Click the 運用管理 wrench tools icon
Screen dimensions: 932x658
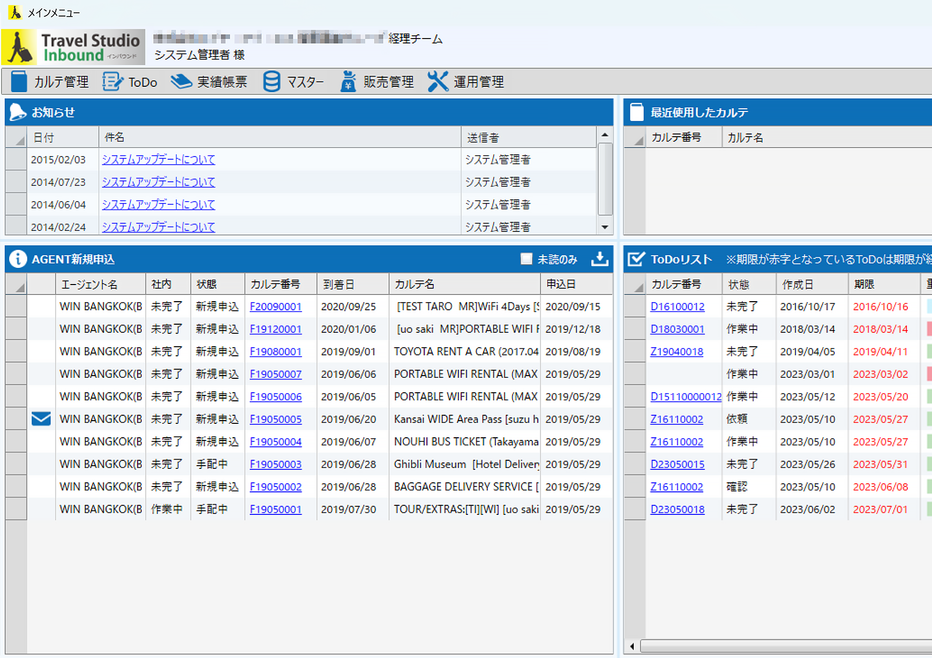coord(438,82)
